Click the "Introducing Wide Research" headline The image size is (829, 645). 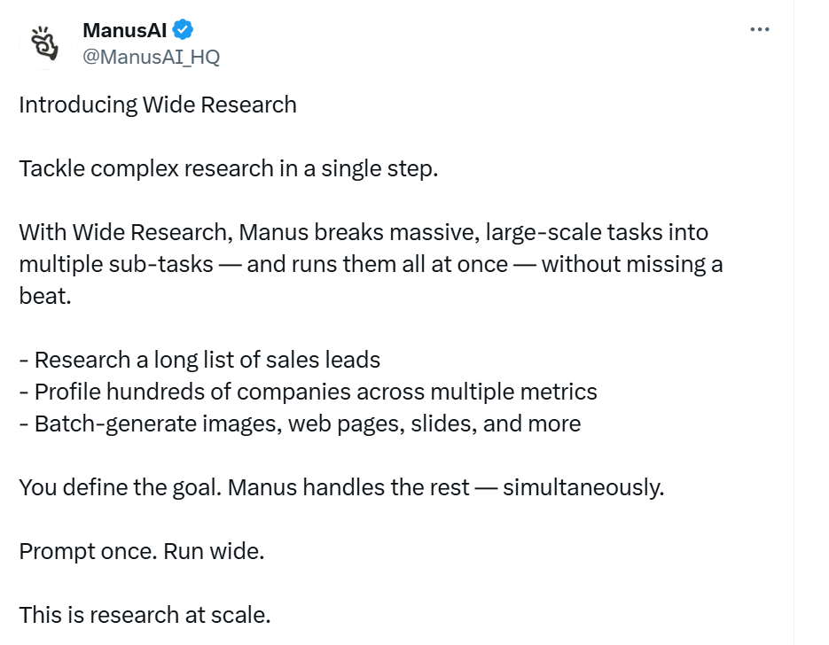(158, 105)
